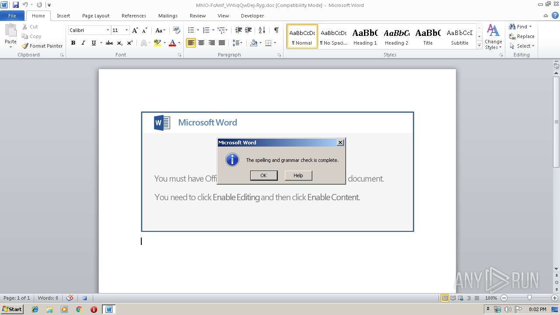
Task: Click the Text Highlight Color marker
Action: [x=157, y=43]
